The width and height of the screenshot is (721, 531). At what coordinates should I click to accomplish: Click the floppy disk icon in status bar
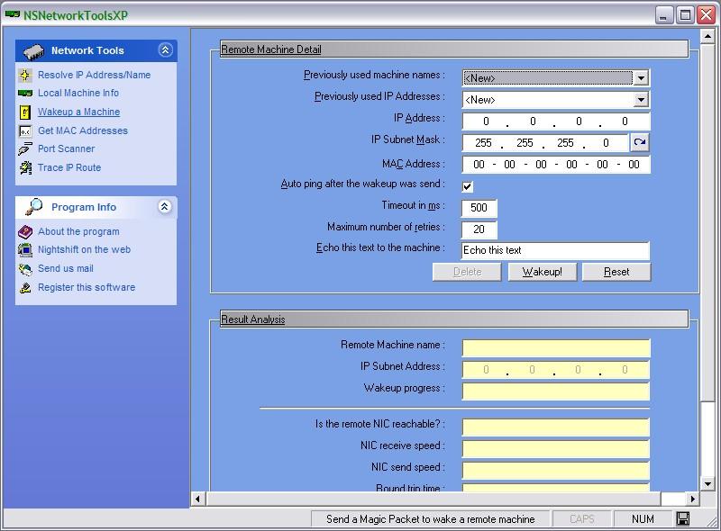click(x=683, y=518)
